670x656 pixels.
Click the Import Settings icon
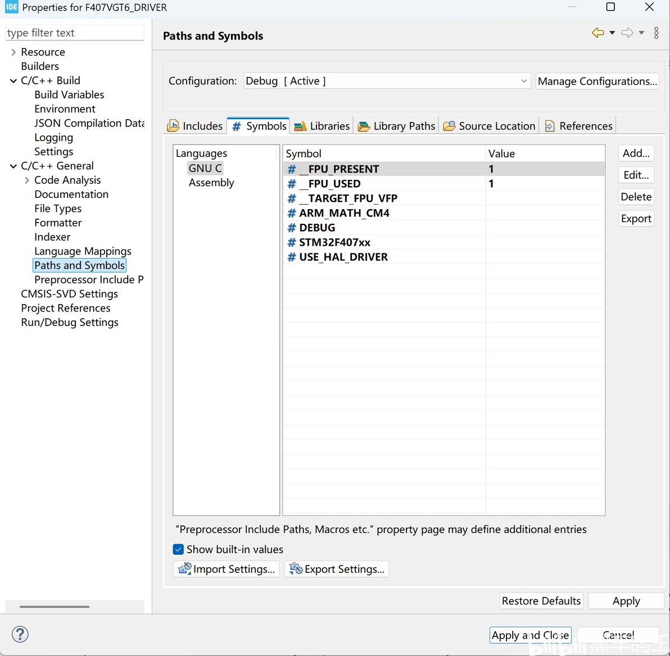pyautogui.click(x=184, y=569)
